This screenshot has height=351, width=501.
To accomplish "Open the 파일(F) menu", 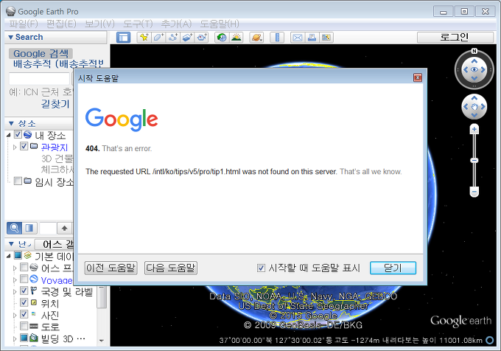I will tap(24, 24).
